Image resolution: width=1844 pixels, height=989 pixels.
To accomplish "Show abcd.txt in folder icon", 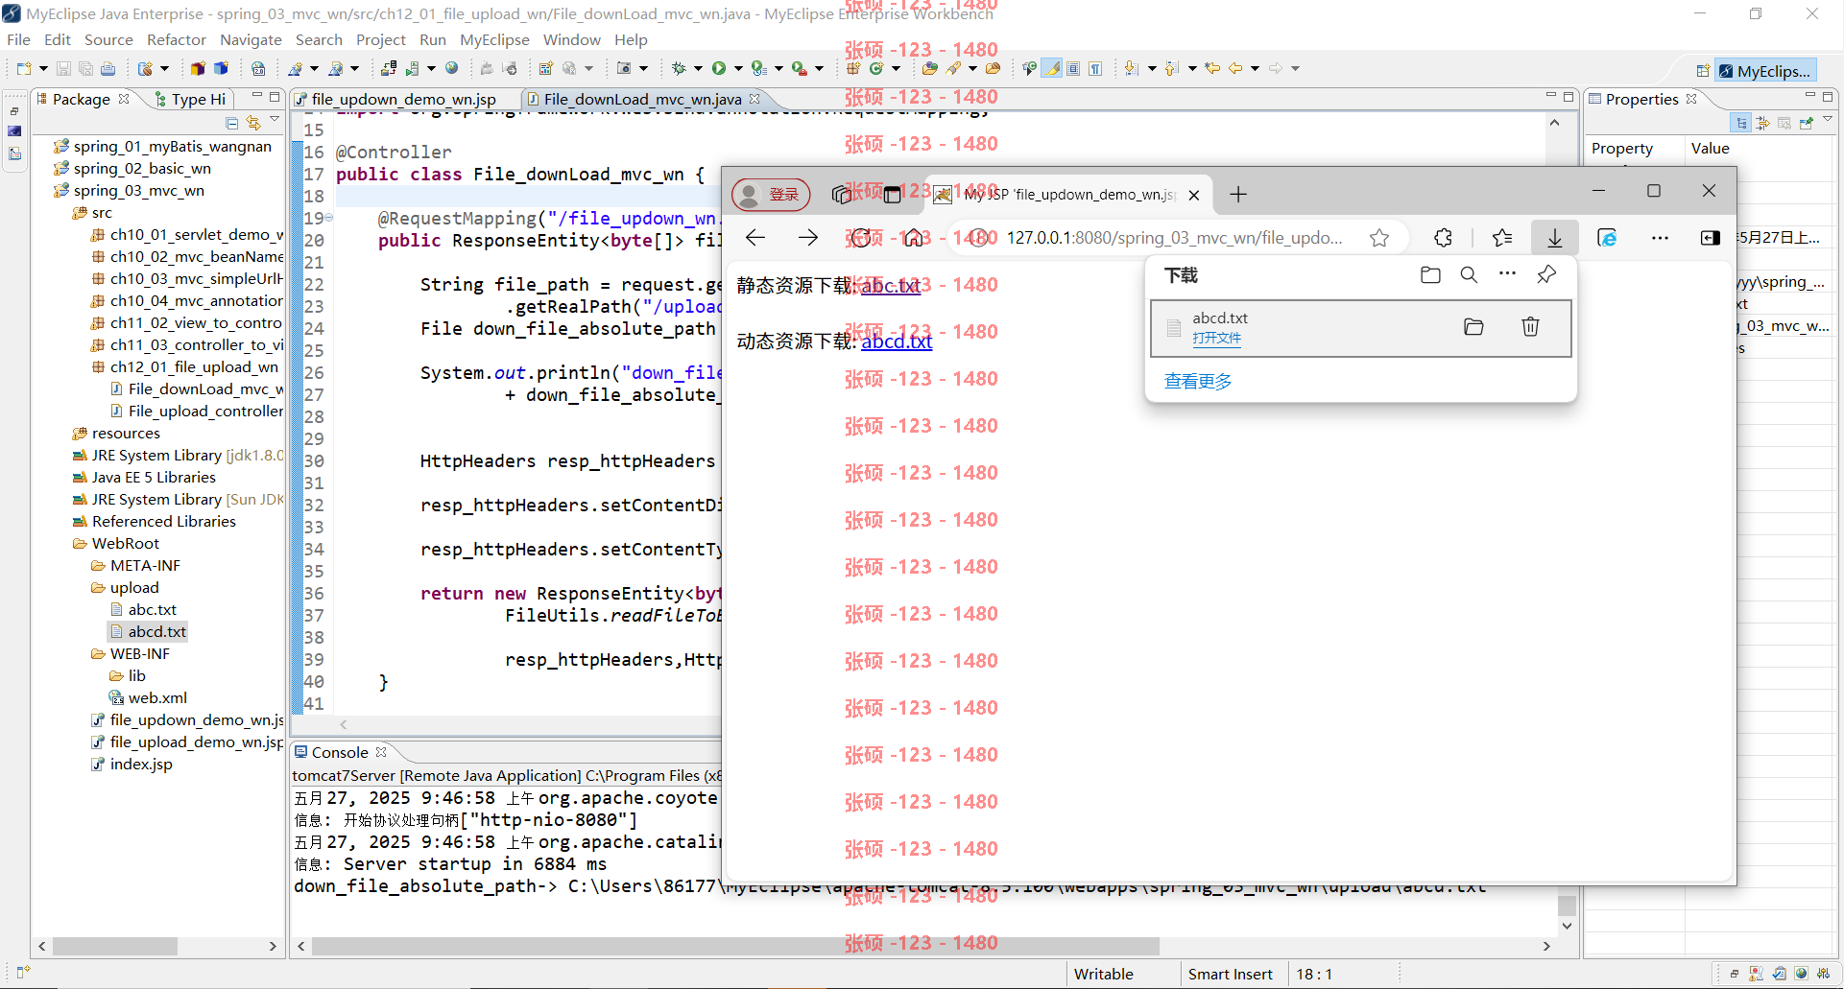I will tap(1473, 327).
